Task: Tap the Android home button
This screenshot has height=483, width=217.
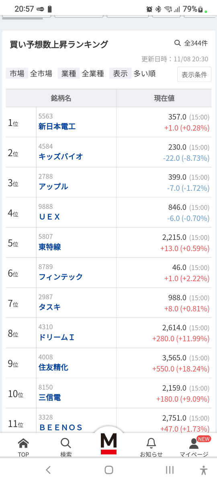Action: coord(108,470)
